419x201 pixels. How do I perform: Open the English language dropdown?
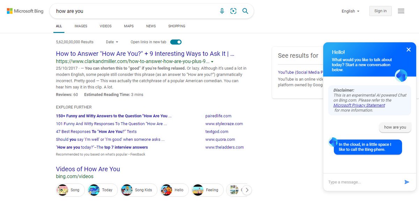350,11
